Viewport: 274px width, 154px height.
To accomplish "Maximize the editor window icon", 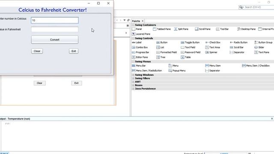I will point(128,20).
